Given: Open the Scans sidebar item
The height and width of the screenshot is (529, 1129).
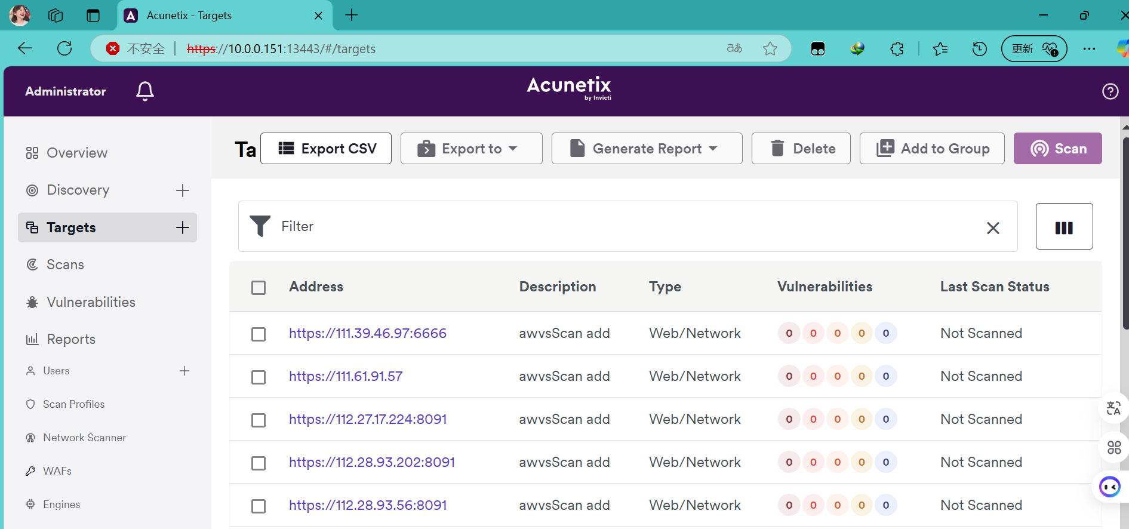Looking at the screenshot, I should pos(65,264).
